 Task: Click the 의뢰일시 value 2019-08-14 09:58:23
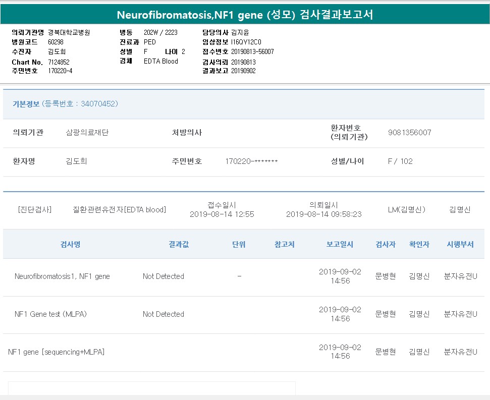point(323,214)
